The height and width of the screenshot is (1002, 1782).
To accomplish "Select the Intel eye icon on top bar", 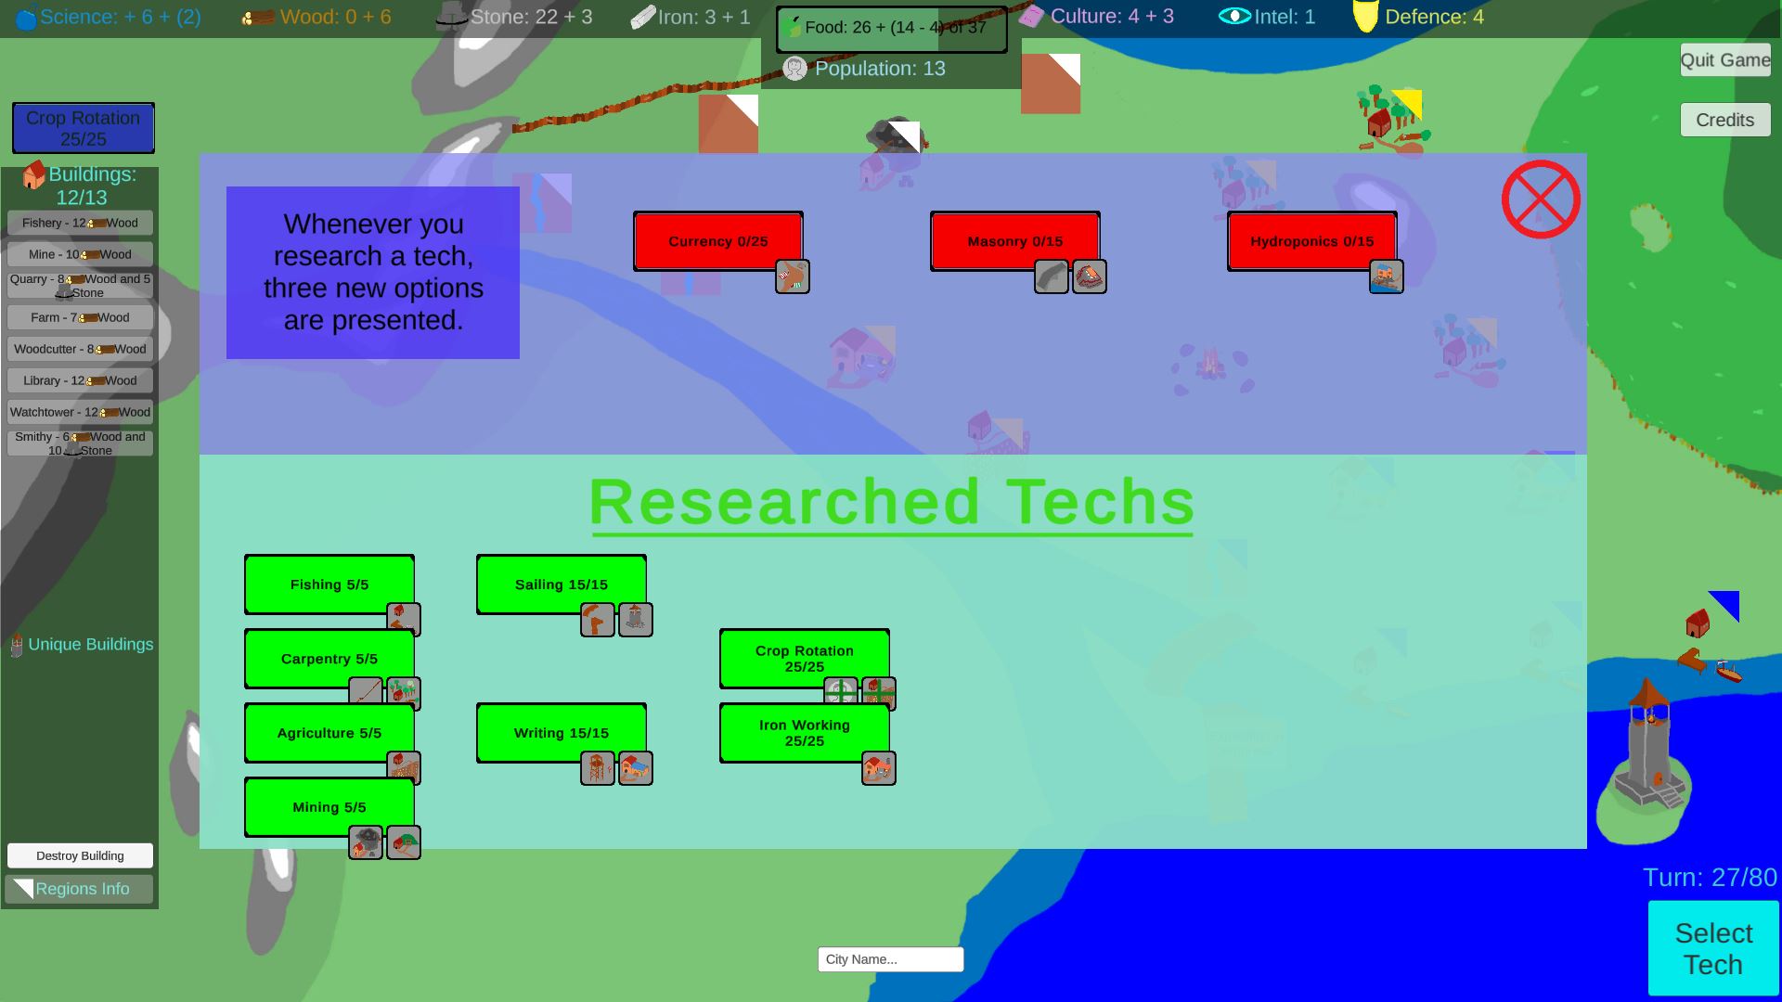I will [1233, 16].
